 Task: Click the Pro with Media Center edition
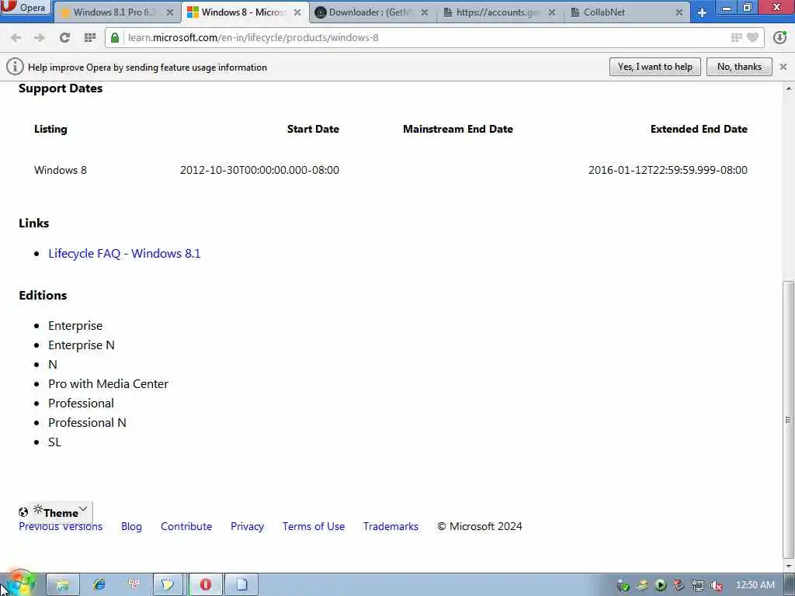[108, 384]
